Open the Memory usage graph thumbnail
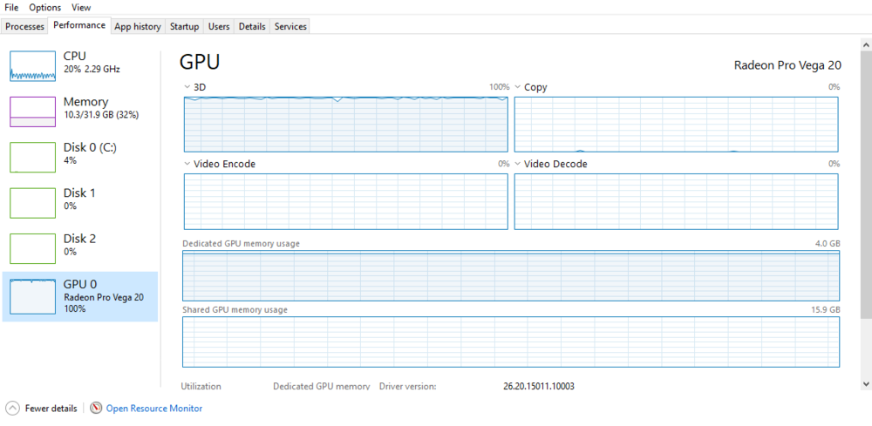Viewport: 872px width, 426px height. 32,111
